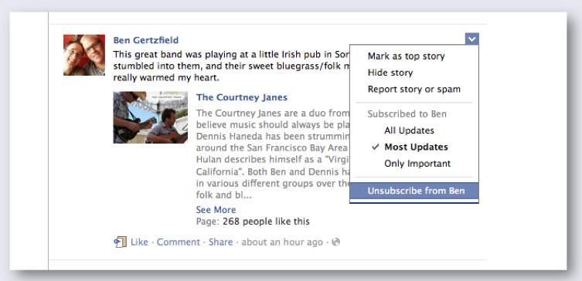Select Report story or spam
Image resolution: width=582 pixels, height=281 pixels.
[x=414, y=90]
